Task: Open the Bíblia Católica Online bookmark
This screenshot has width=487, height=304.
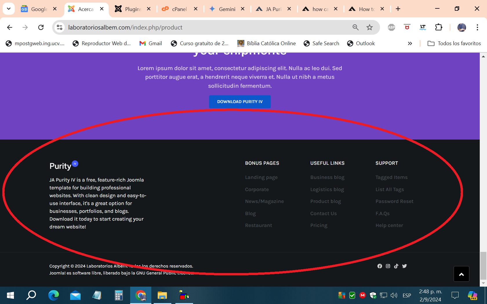Action: [x=266, y=43]
